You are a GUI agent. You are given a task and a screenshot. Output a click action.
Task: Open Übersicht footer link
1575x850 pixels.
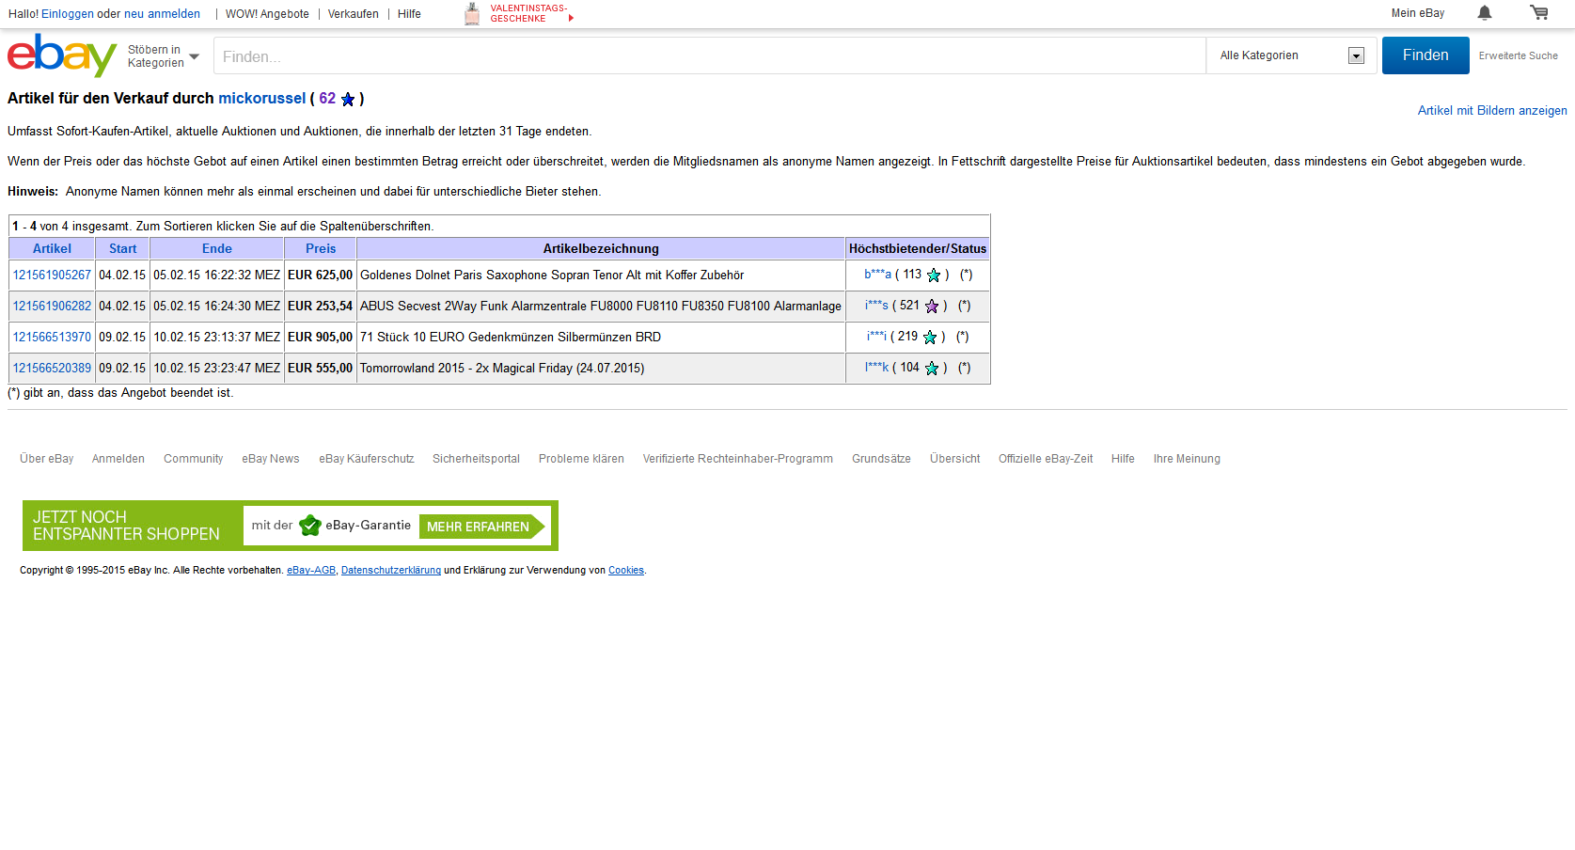pos(955,459)
